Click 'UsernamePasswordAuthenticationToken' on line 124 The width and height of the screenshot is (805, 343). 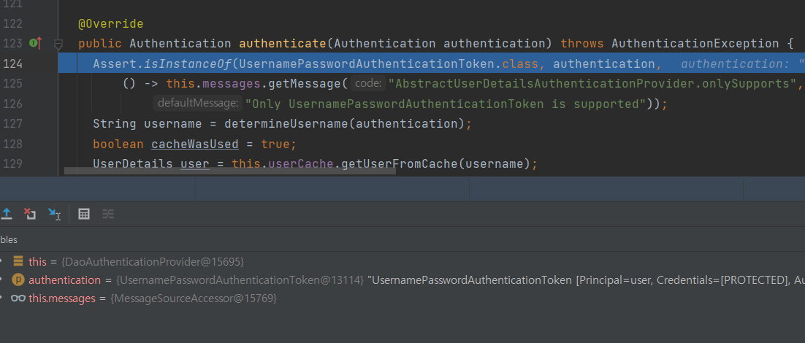(367, 64)
